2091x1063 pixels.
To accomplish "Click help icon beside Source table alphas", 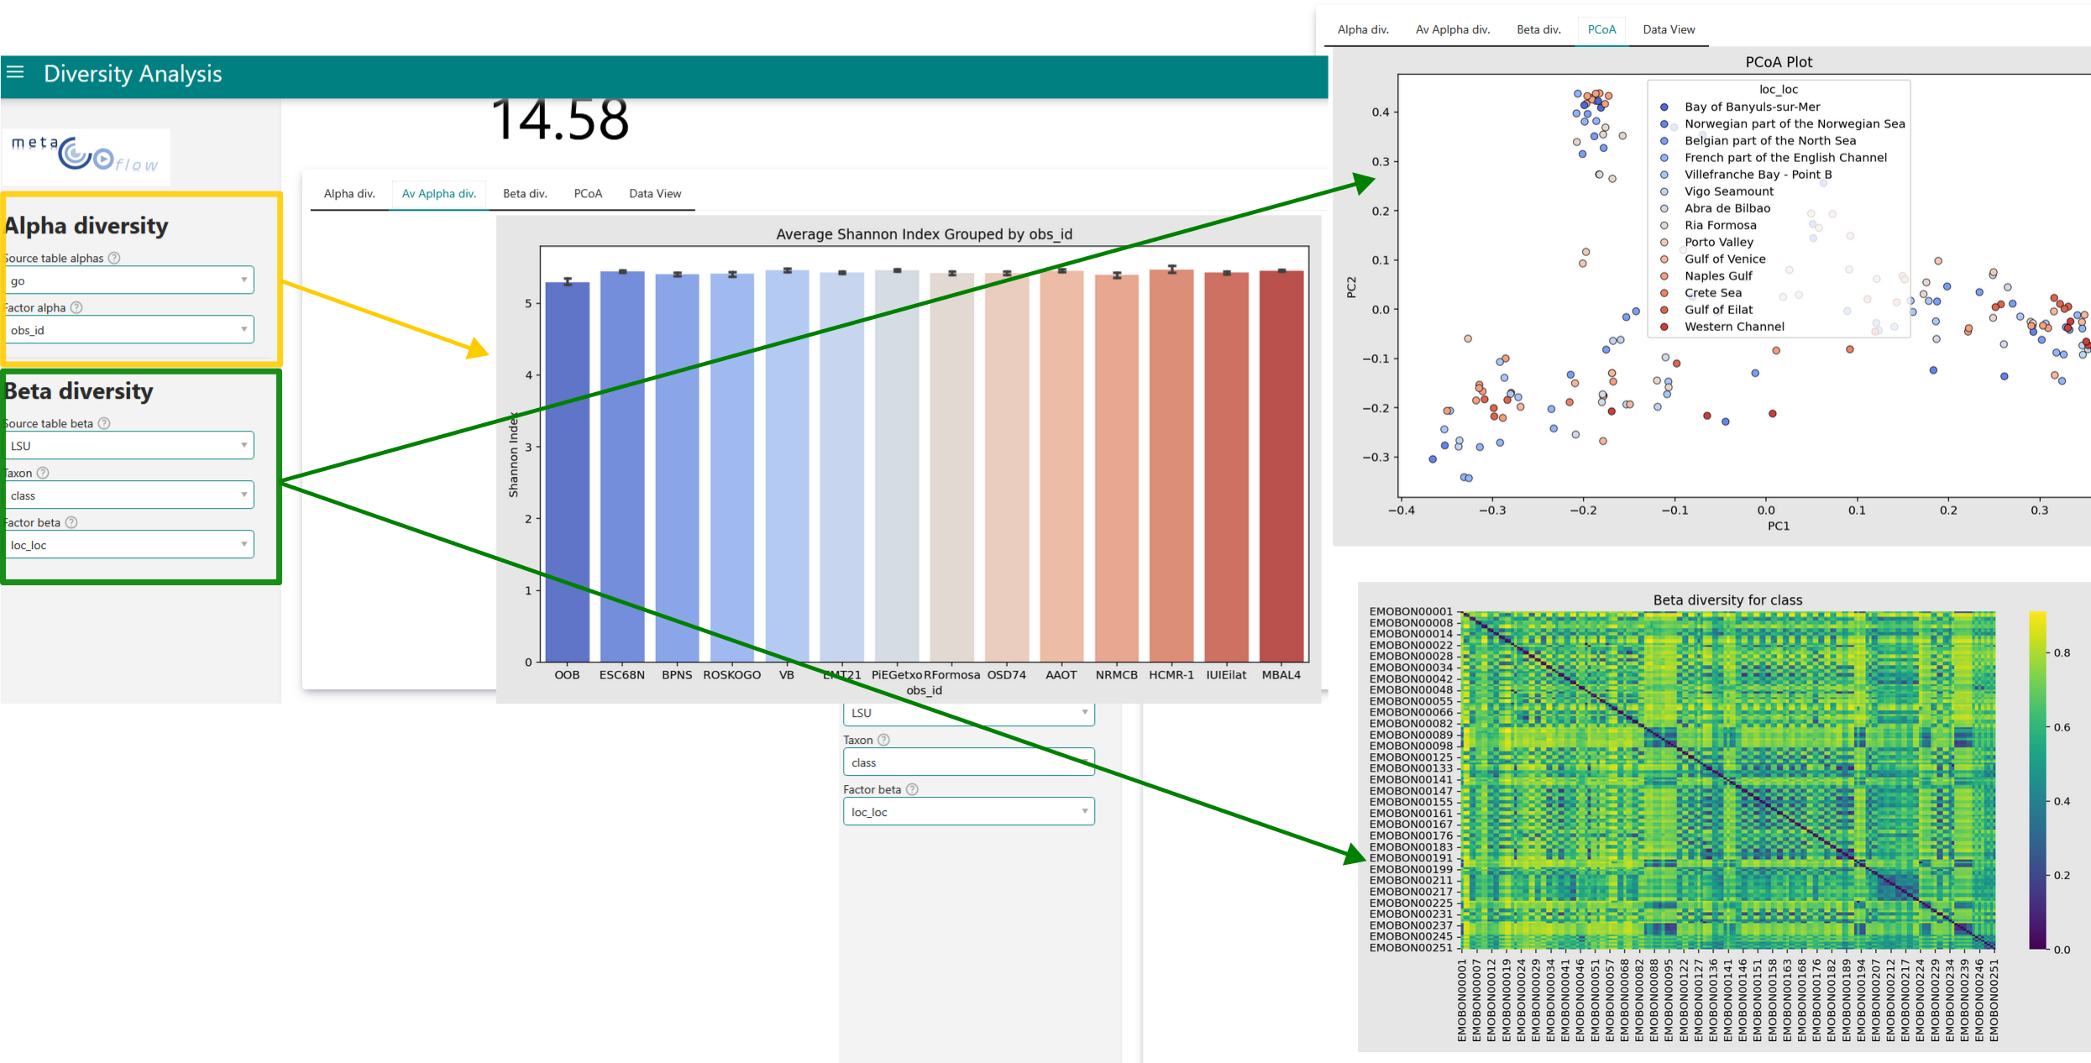I will point(115,258).
